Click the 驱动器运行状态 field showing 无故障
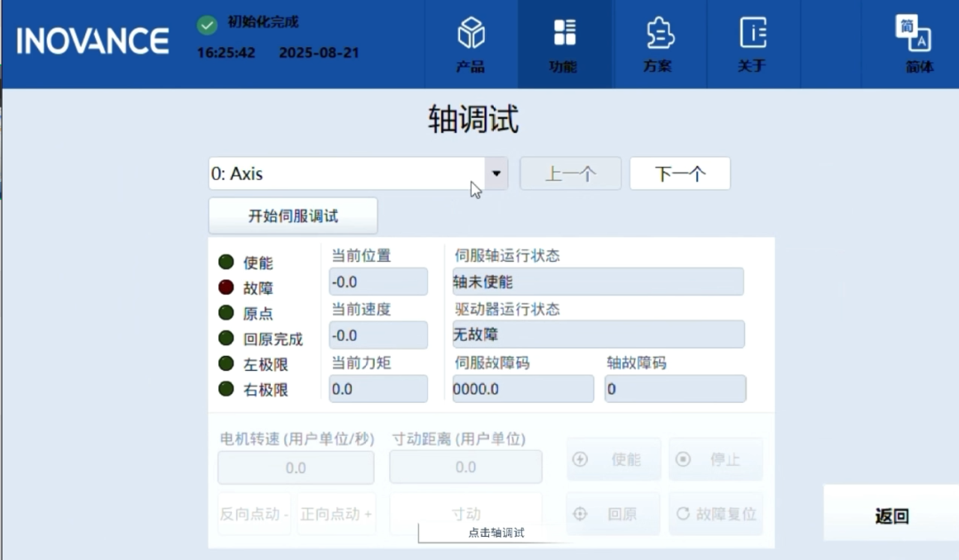Screen dimensions: 959x560 [598, 335]
